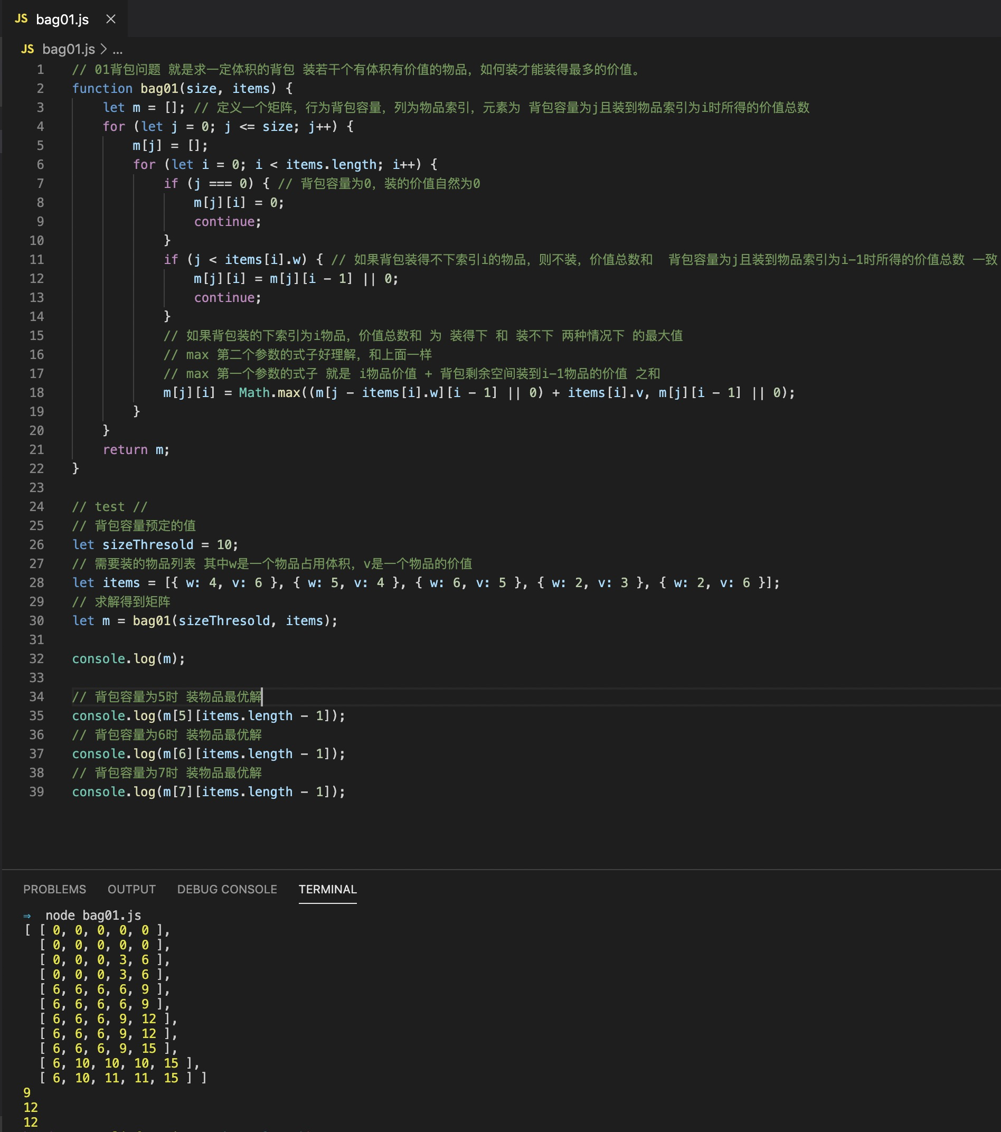
Task: Click 'm[j] = [];' on line 5
Action: [171, 146]
